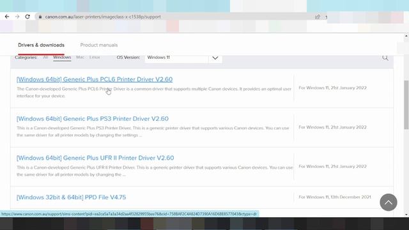Click the scrollbar down arrow
Viewport: 409px width, 230px height.
(406, 215)
